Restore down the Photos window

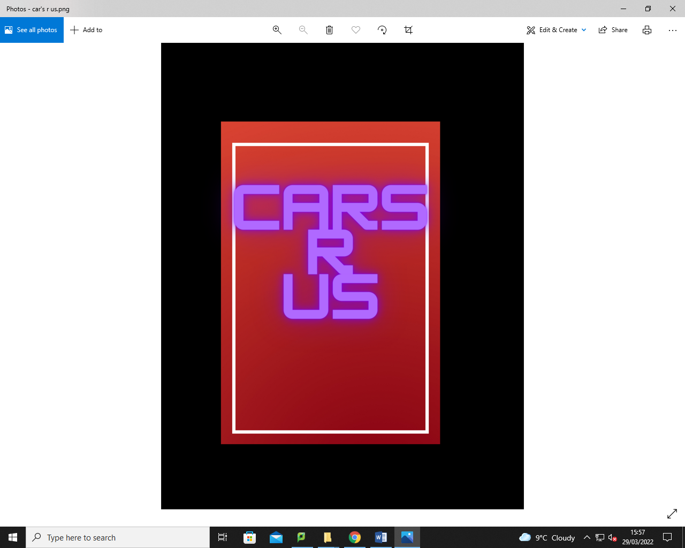click(648, 9)
